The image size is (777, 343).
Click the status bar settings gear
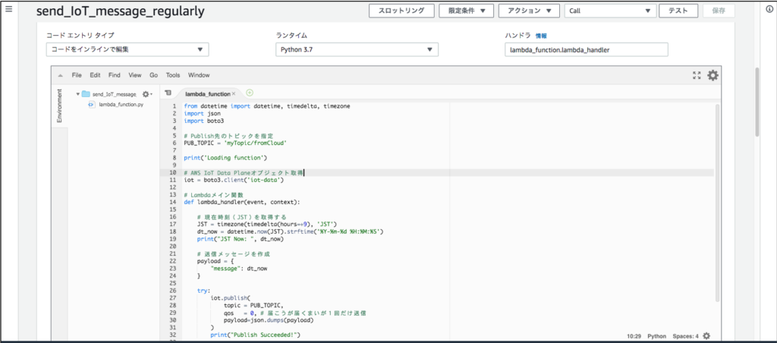(706, 335)
